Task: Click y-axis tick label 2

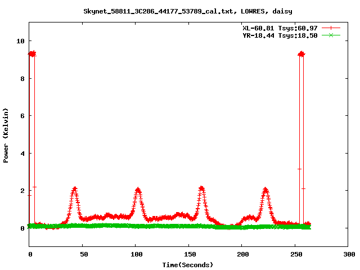Action: 22,191
